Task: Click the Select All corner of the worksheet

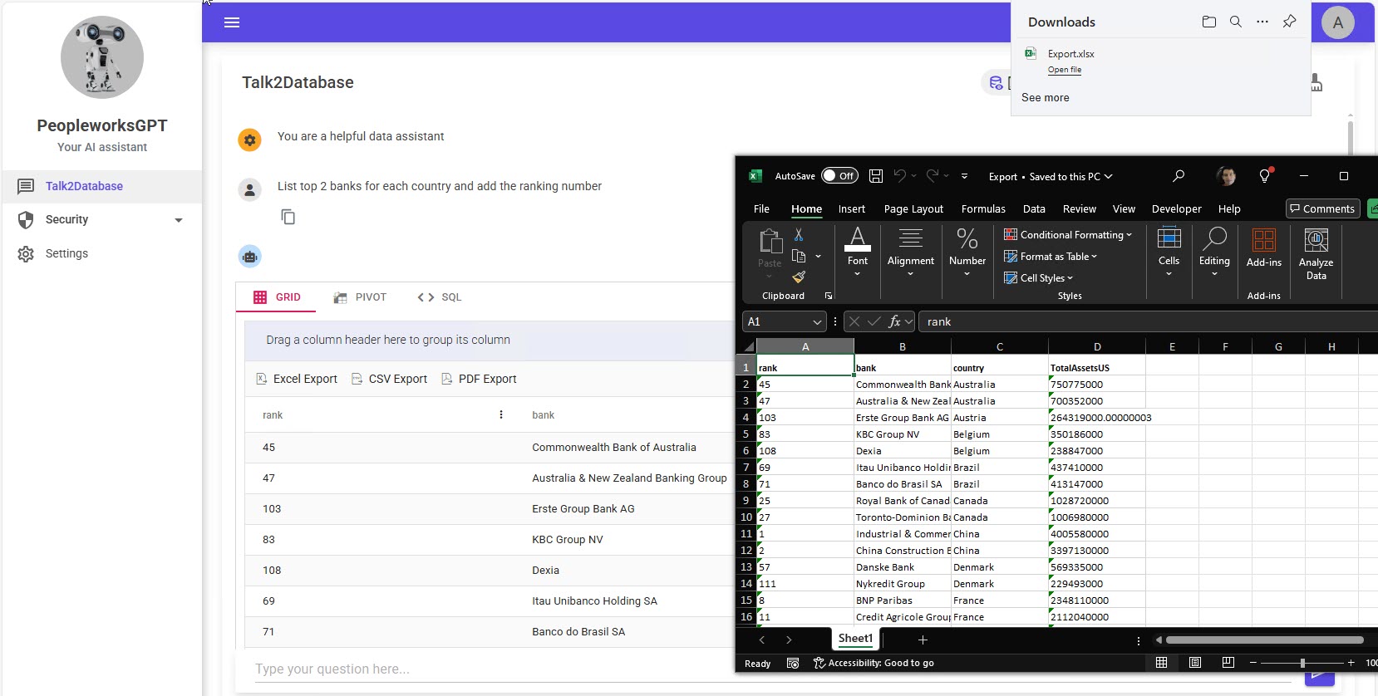Action: 746,346
